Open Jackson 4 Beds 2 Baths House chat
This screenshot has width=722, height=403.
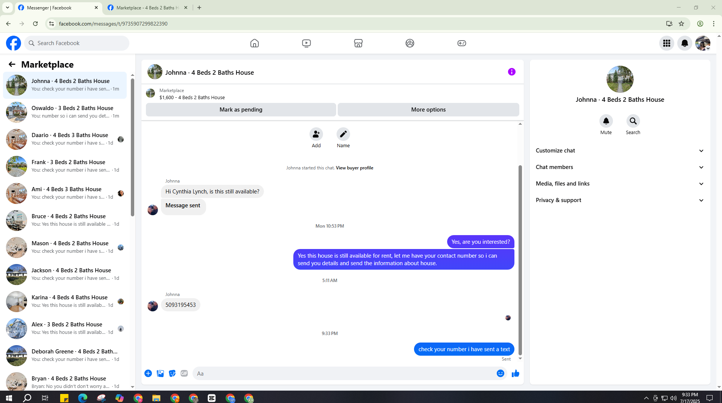click(65, 274)
